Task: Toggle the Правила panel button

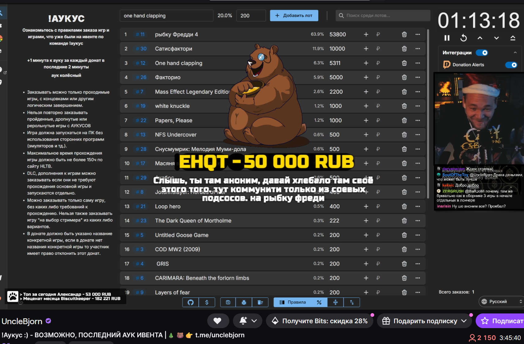Action: (x=293, y=302)
